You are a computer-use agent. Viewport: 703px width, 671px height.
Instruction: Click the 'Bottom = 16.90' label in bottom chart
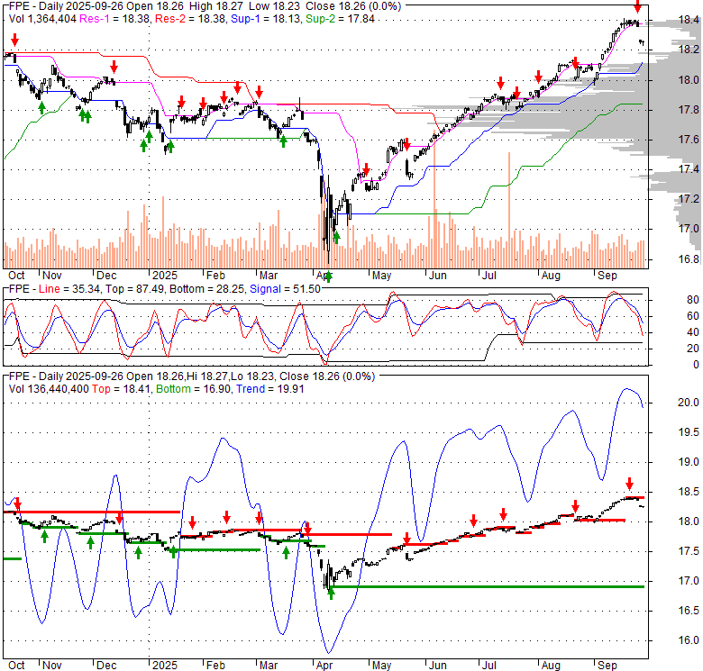pyautogui.click(x=194, y=389)
